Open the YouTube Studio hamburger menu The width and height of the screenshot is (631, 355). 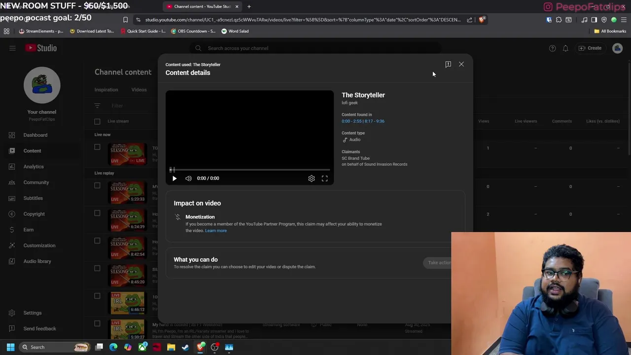pos(12,48)
